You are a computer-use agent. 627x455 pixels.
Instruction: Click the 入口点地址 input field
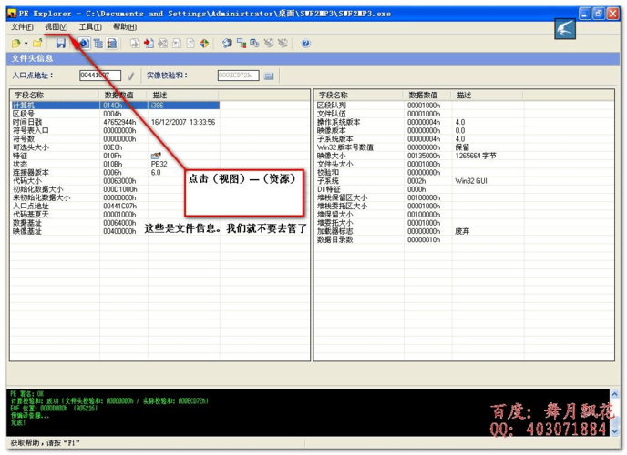[x=100, y=76]
